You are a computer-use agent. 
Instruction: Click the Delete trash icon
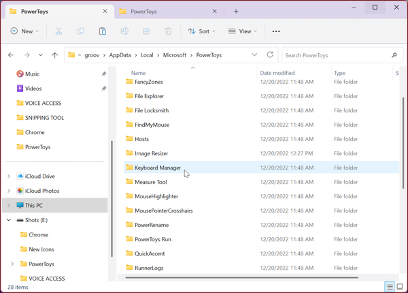168,31
